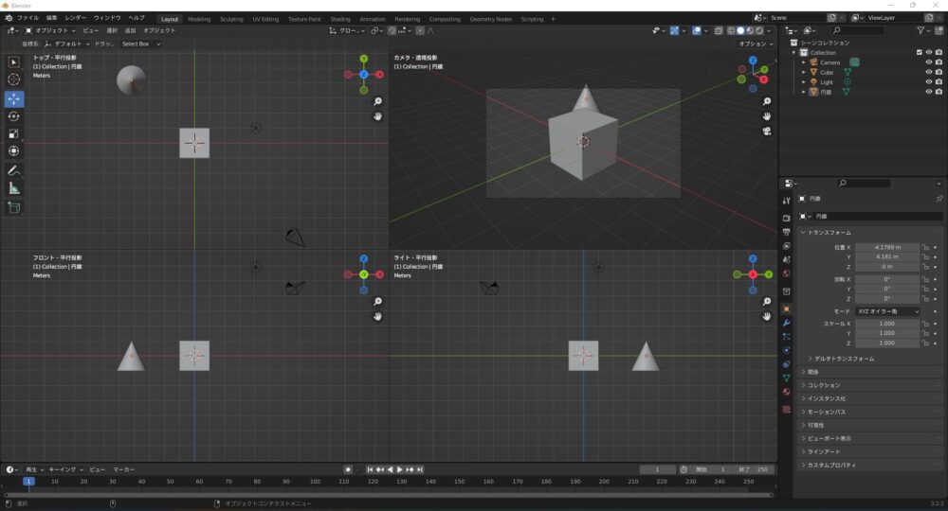Switch to solid viewport shading
948x511 pixels.
(x=740, y=31)
